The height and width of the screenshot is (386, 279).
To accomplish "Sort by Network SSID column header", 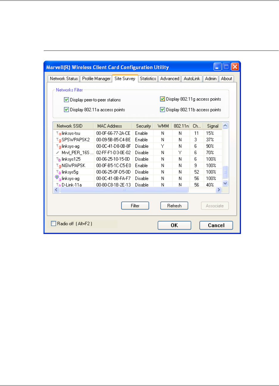I will 73,126.
